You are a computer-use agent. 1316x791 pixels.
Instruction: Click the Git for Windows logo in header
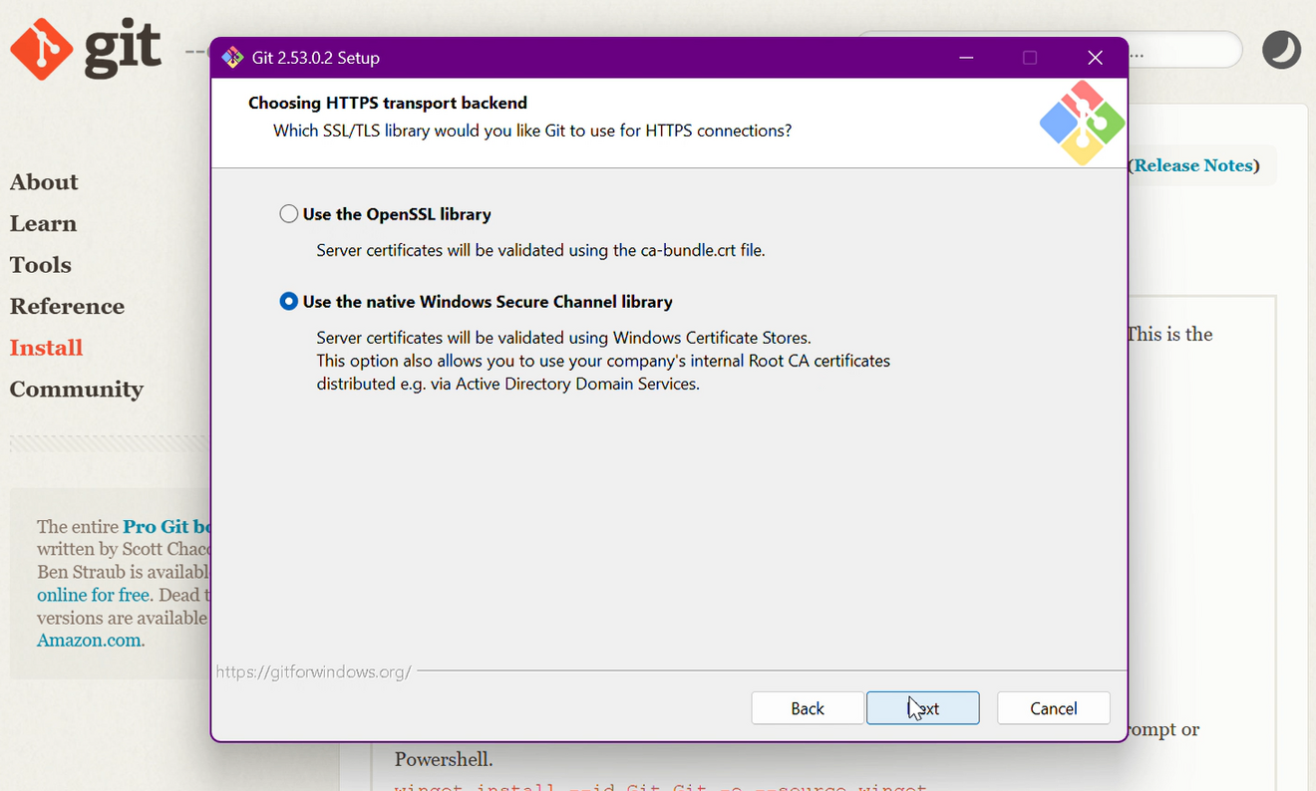1083,123
